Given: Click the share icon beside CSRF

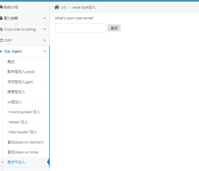Looking at the screenshot, I should pos(1,40).
